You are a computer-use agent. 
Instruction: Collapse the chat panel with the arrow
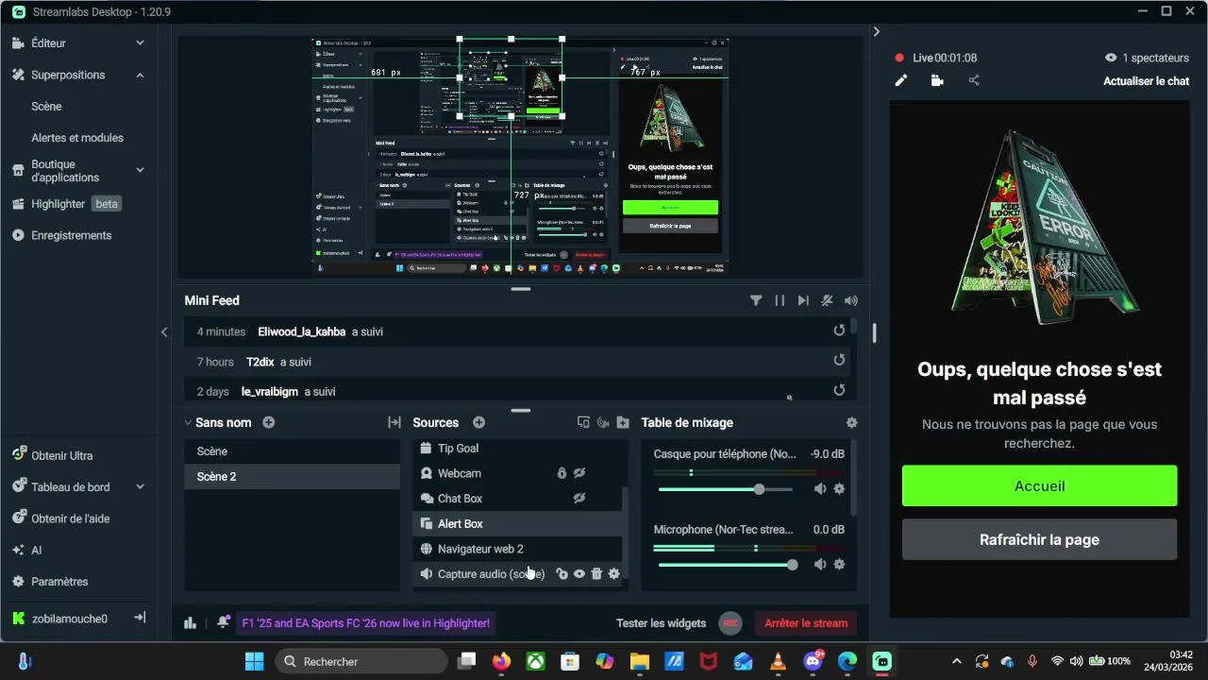click(x=877, y=31)
